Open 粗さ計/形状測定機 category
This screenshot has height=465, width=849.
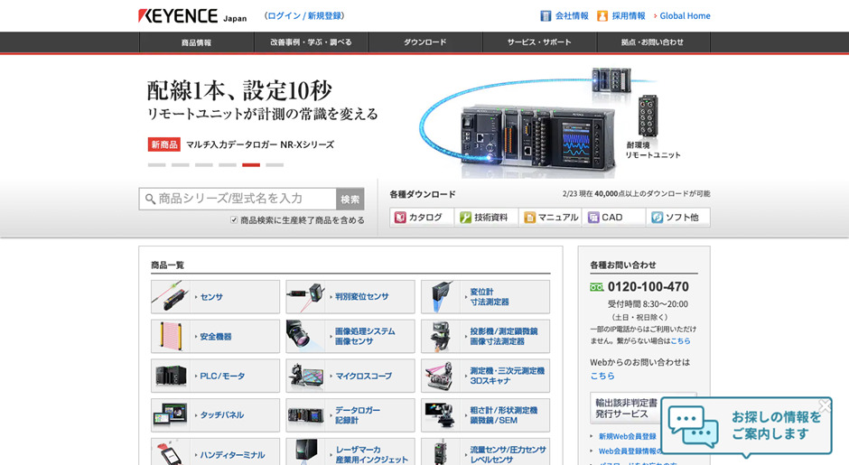coord(485,415)
